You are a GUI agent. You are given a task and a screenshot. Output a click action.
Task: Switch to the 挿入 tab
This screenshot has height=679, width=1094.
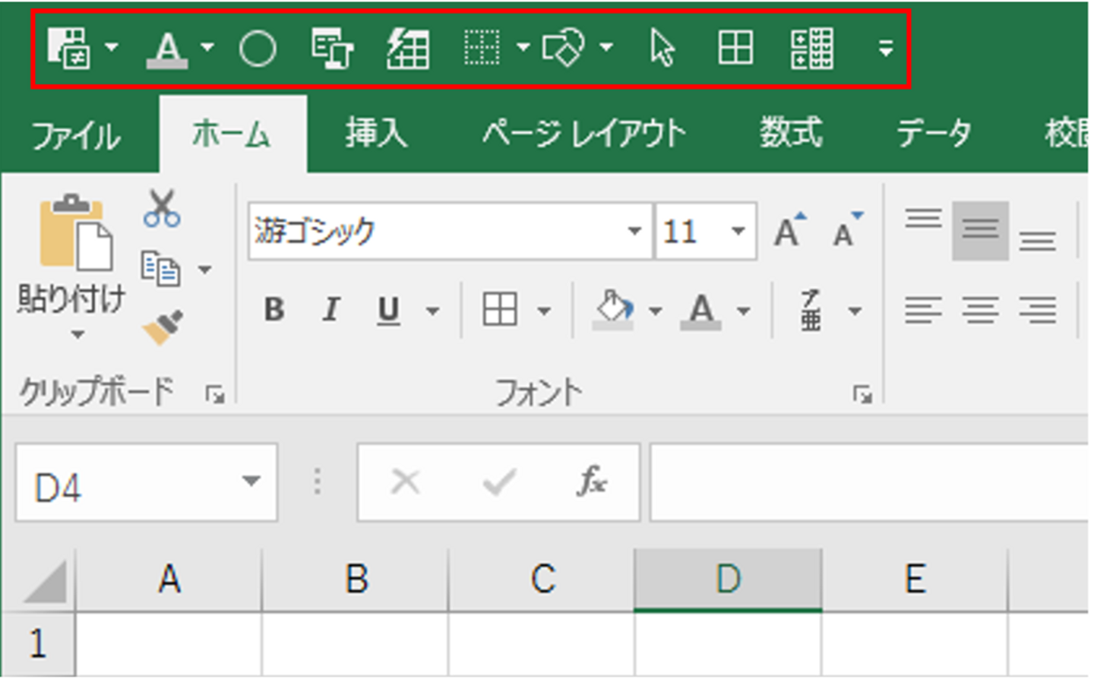(x=377, y=134)
